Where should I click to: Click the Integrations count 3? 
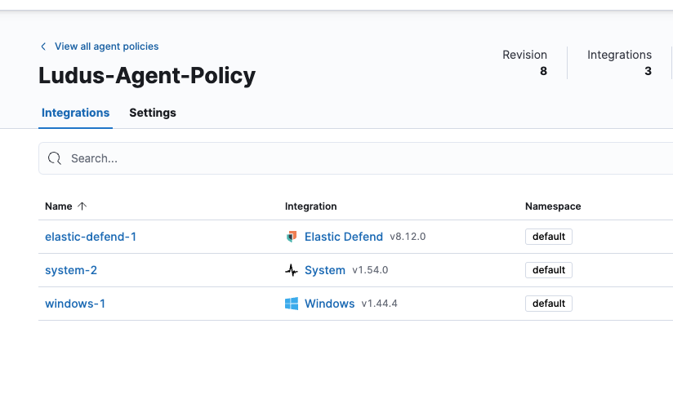click(648, 71)
